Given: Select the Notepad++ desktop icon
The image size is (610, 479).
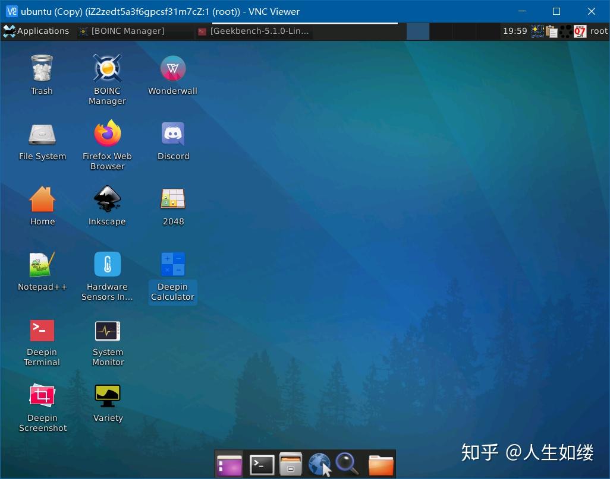Looking at the screenshot, I should [42, 271].
